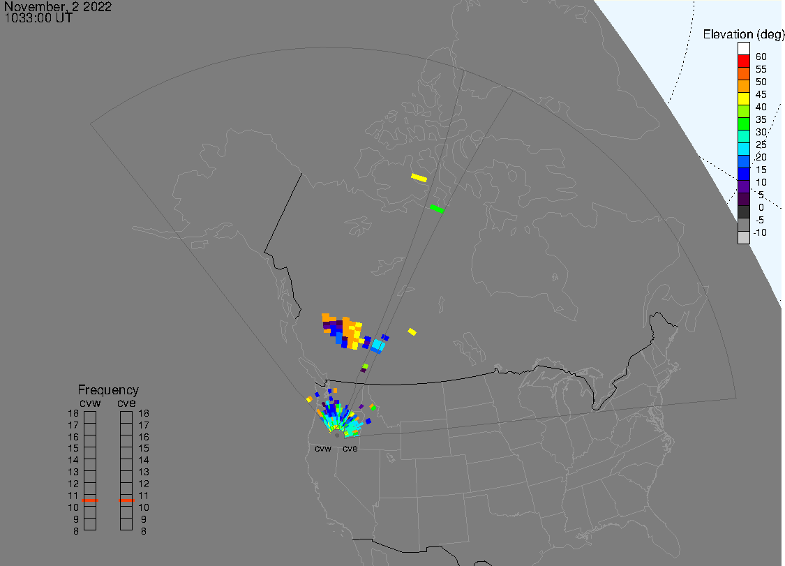The image size is (785, 566).
Task: Click the '8' label left of cvw bar
Action: click(x=76, y=531)
